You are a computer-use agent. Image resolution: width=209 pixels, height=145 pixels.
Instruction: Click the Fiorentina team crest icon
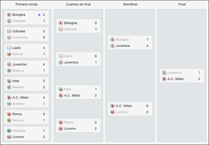pos(9,37)
